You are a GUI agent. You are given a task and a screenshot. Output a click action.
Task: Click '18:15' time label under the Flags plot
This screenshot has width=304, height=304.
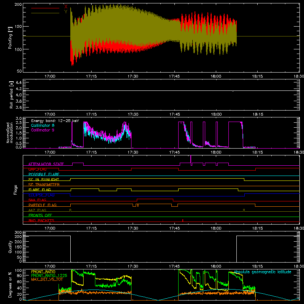point(258,228)
